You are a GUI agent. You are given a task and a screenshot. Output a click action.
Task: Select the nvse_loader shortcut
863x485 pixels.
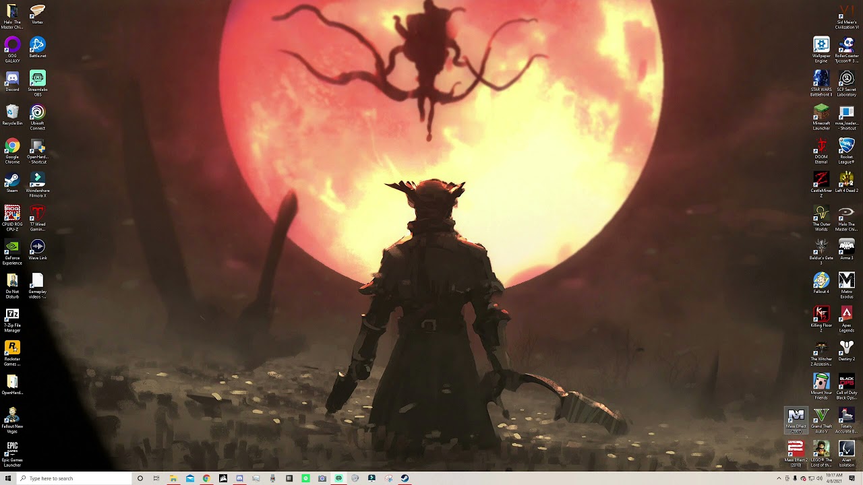coord(846,118)
